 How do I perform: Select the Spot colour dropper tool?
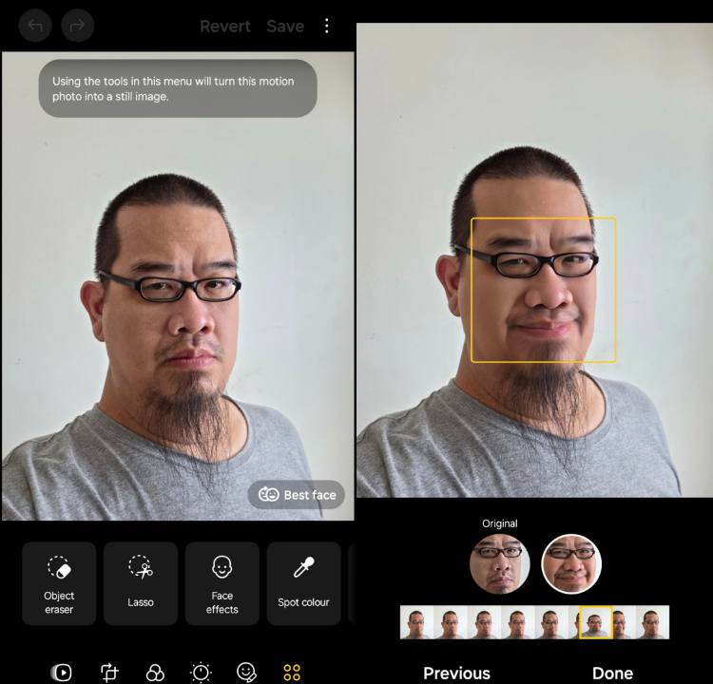(304, 583)
